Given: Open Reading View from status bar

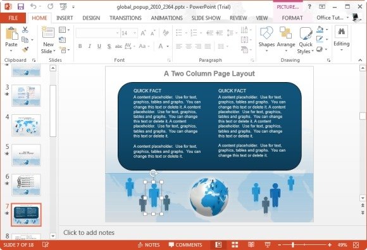Looking at the screenshot, I should click(251, 244).
